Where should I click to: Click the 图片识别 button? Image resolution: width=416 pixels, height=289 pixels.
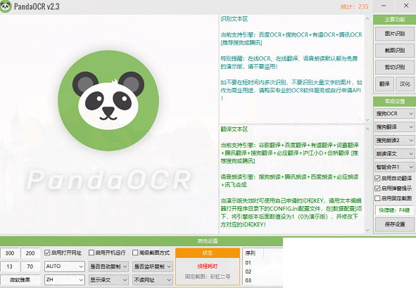394,34
